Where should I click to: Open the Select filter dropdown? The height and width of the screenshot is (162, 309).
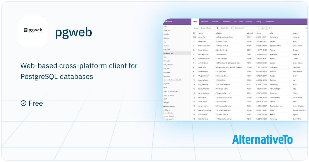click(x=226, y=28)
